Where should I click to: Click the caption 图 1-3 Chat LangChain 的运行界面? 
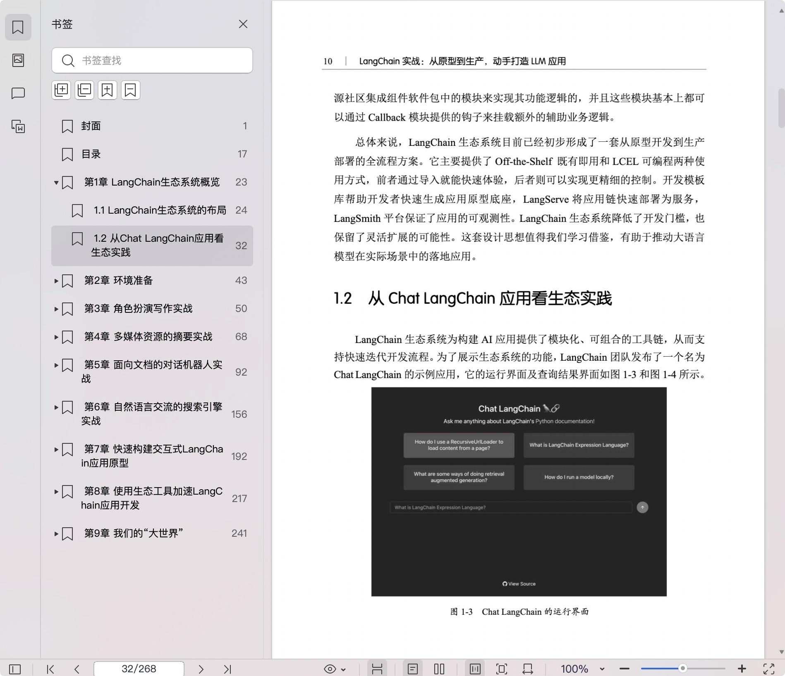click(519, 612)
